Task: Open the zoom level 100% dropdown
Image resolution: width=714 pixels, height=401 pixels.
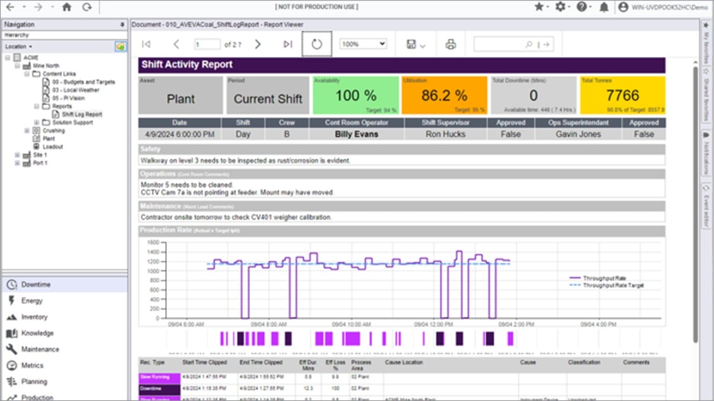Action: coord(363,44)
